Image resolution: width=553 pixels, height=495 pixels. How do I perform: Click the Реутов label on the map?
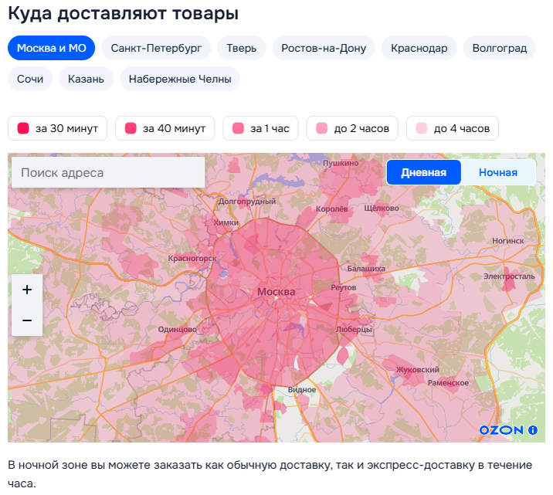click(x=344, y=288)
